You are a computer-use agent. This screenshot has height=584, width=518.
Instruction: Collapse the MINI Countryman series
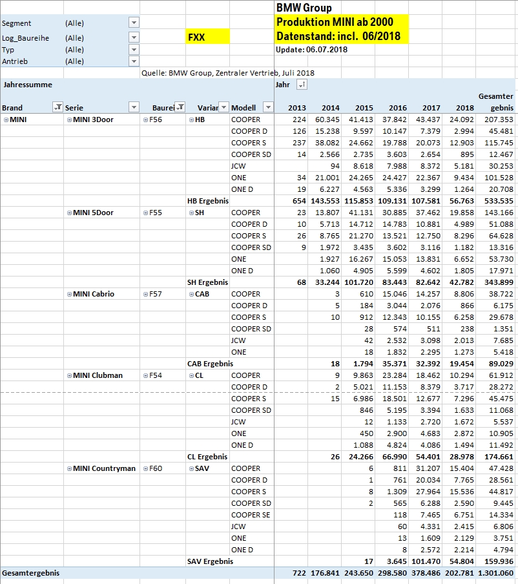[x=69, y=469]
